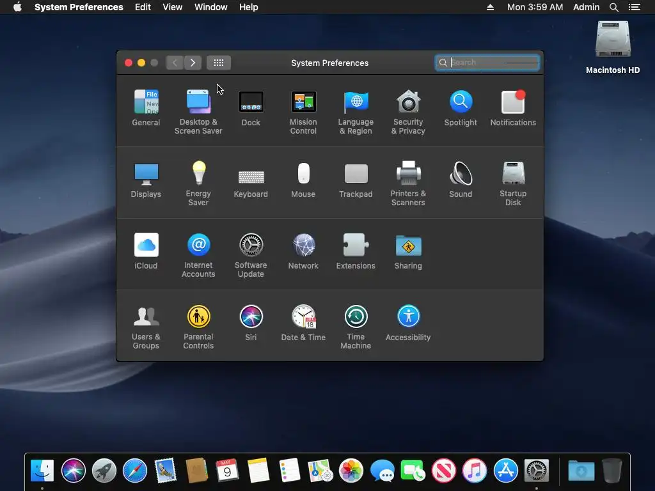Open Extensions preferences

point(356,251)
